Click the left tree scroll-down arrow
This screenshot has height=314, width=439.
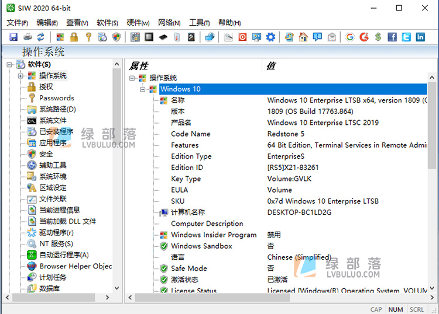point(117,288)
